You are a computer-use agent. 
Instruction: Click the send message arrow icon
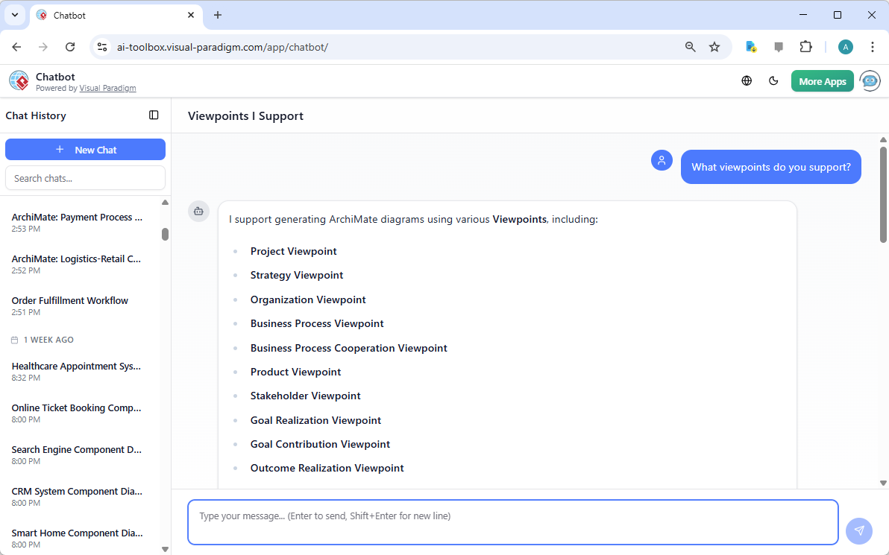tap(859, 530)
